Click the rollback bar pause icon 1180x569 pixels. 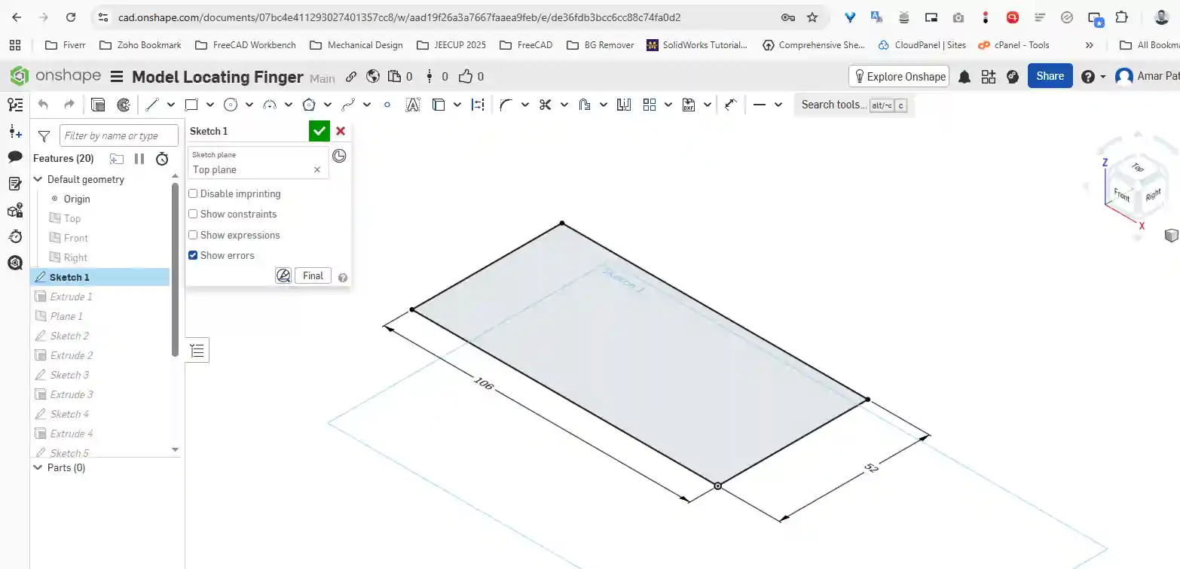(139, 158)
